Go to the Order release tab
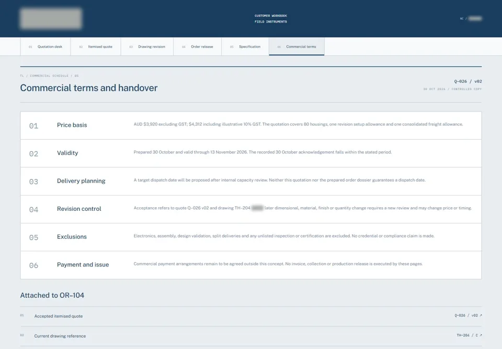This screenshot has height=349, width=502. pyautogui.click(x=198, y=47)
